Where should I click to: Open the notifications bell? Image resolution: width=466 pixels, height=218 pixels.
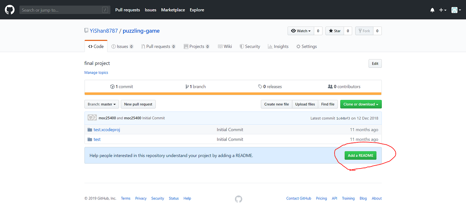(x=432, y=10)
